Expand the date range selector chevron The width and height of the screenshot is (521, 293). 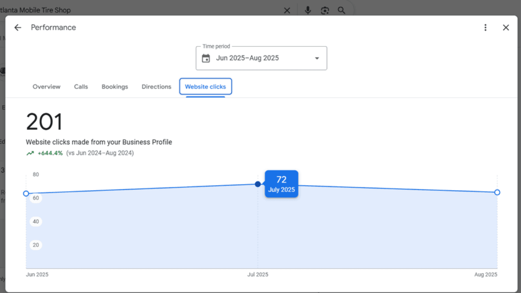(317, 58)
